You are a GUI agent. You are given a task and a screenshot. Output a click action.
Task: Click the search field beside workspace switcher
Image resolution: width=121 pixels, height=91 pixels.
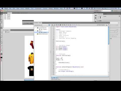[x=106, y=11]
